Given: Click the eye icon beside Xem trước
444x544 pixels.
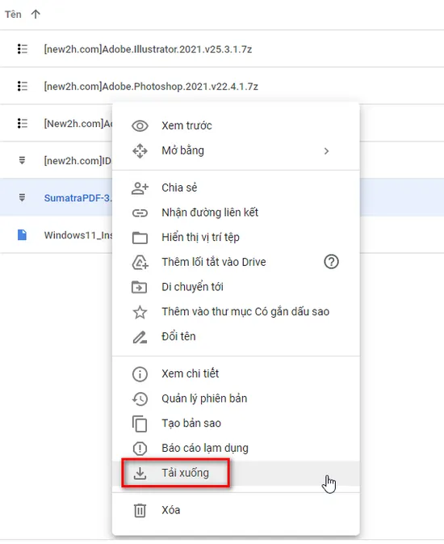Looking at the screenshot, I should (140, 125).
